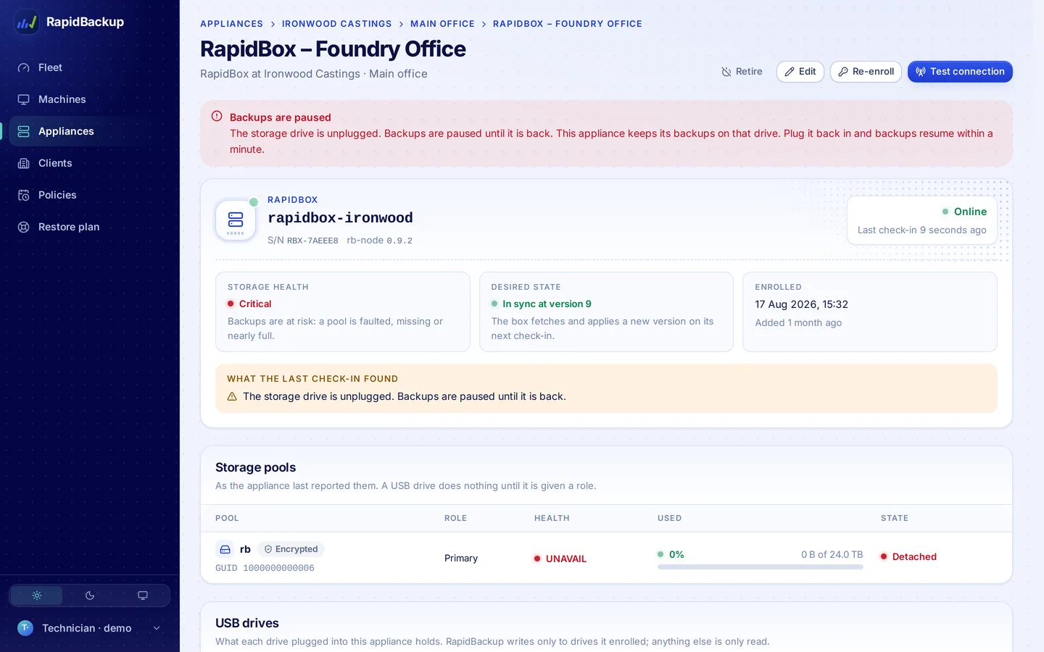Go to the Machines section

click(90, 99)
